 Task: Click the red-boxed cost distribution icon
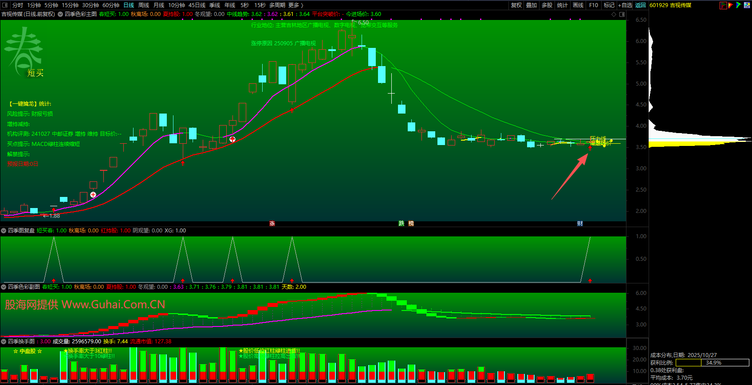[723, 5]
